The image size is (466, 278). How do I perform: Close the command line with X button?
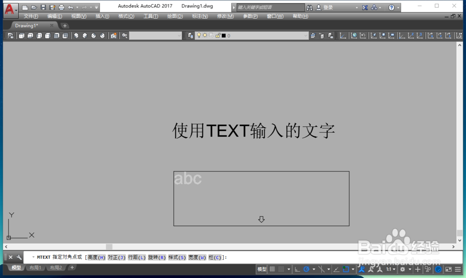pos(11,257)
